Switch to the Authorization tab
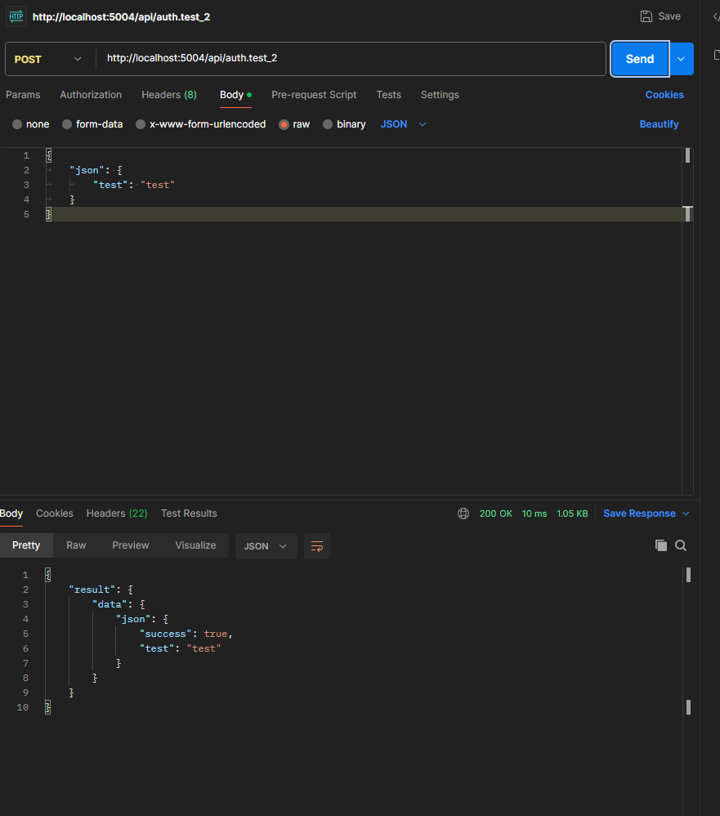Screen dimensions: 720x816 (91, 95)
